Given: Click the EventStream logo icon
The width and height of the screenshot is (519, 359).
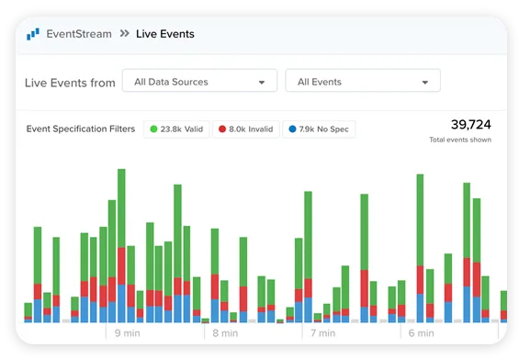Looking at the screenshot, I should [33, 34].
